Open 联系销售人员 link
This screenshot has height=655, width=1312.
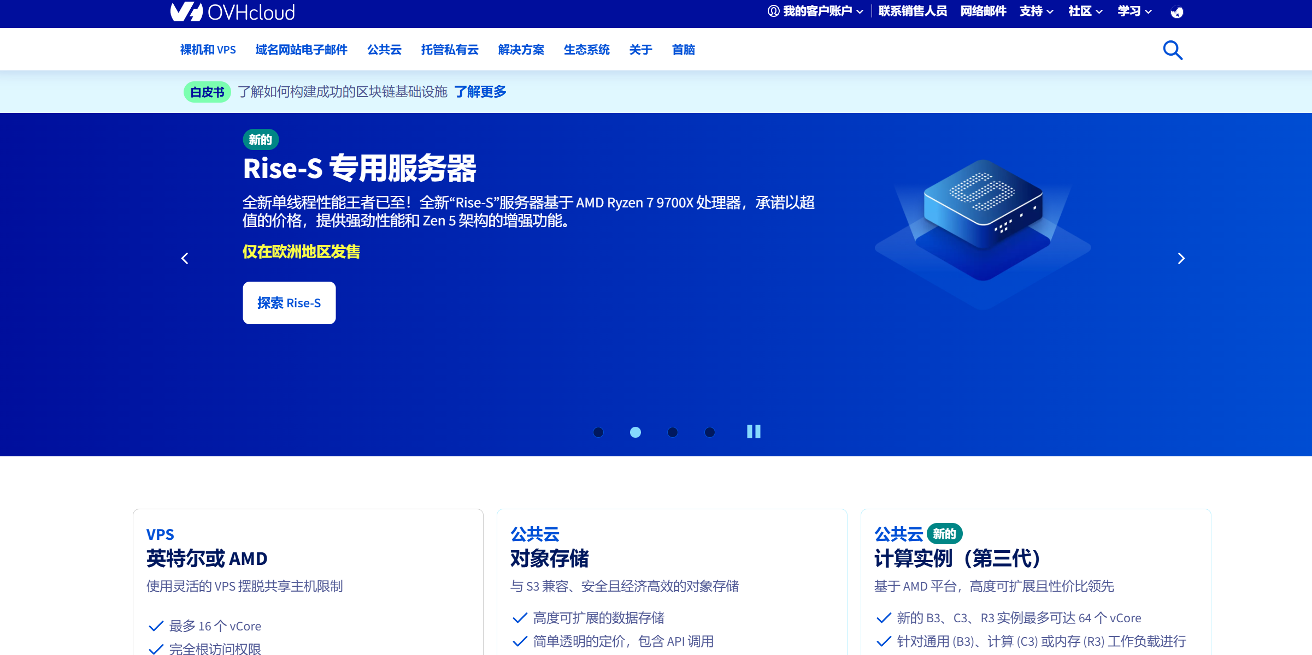coord(913,11)
